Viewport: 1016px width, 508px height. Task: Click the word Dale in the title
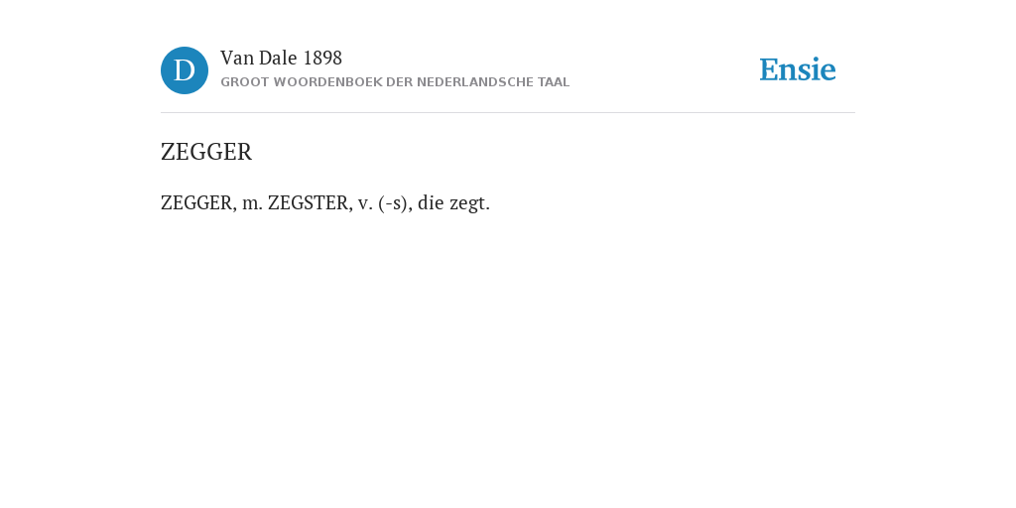point(278,59)
